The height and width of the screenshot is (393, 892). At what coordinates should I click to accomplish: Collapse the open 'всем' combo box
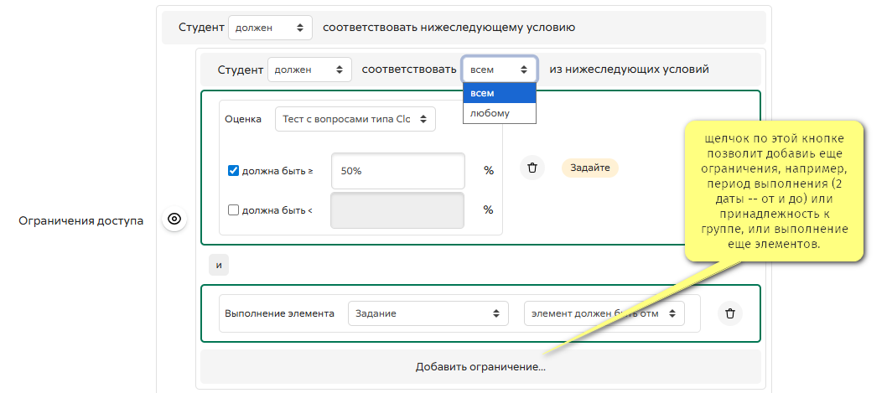499,70
